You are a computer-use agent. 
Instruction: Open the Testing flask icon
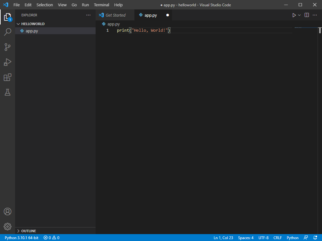click(8, 92)
